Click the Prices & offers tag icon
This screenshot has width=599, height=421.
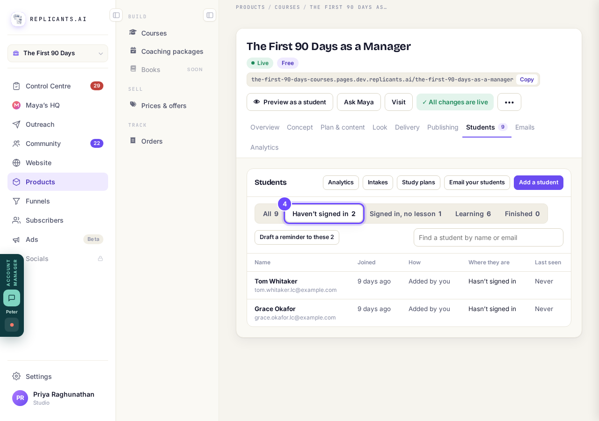[x=133, y=105]
